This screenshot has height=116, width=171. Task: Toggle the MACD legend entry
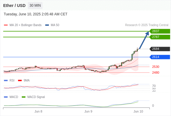[x=11, y=97]
